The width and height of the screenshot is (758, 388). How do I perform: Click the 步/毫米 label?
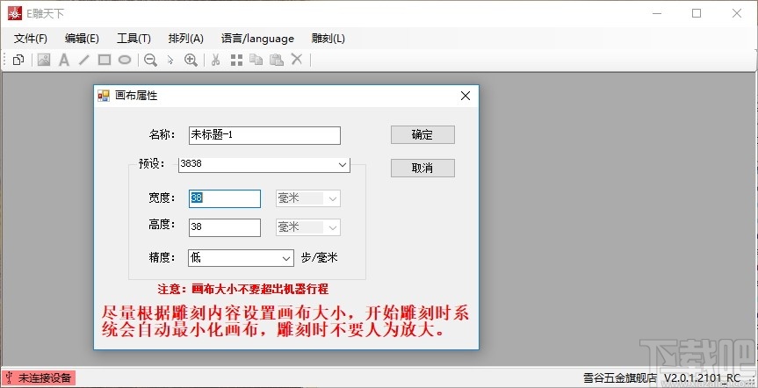tap(319, 258)
